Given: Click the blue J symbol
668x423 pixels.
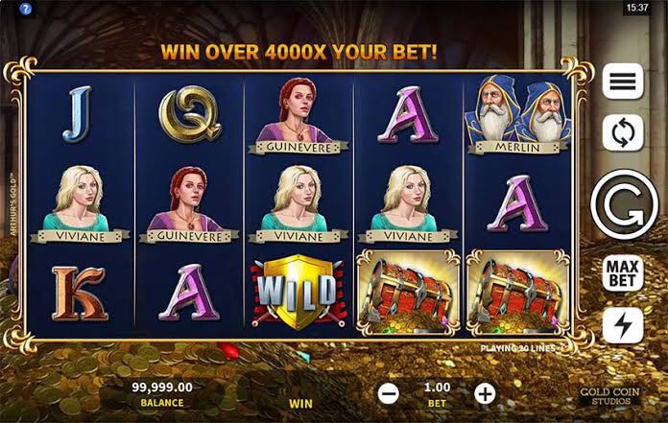Looking at the screenshot, I should pos(79,113).
